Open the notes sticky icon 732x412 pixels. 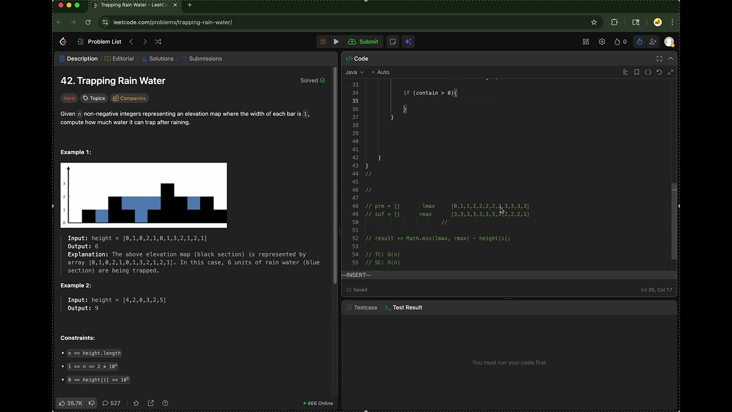pyautogui.click(x=393, y=42)
